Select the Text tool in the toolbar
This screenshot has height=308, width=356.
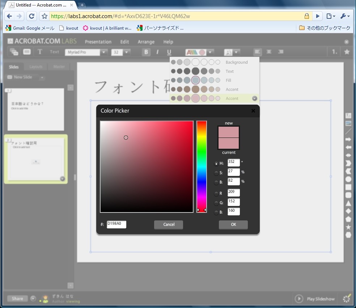click(x=40, y=52)
